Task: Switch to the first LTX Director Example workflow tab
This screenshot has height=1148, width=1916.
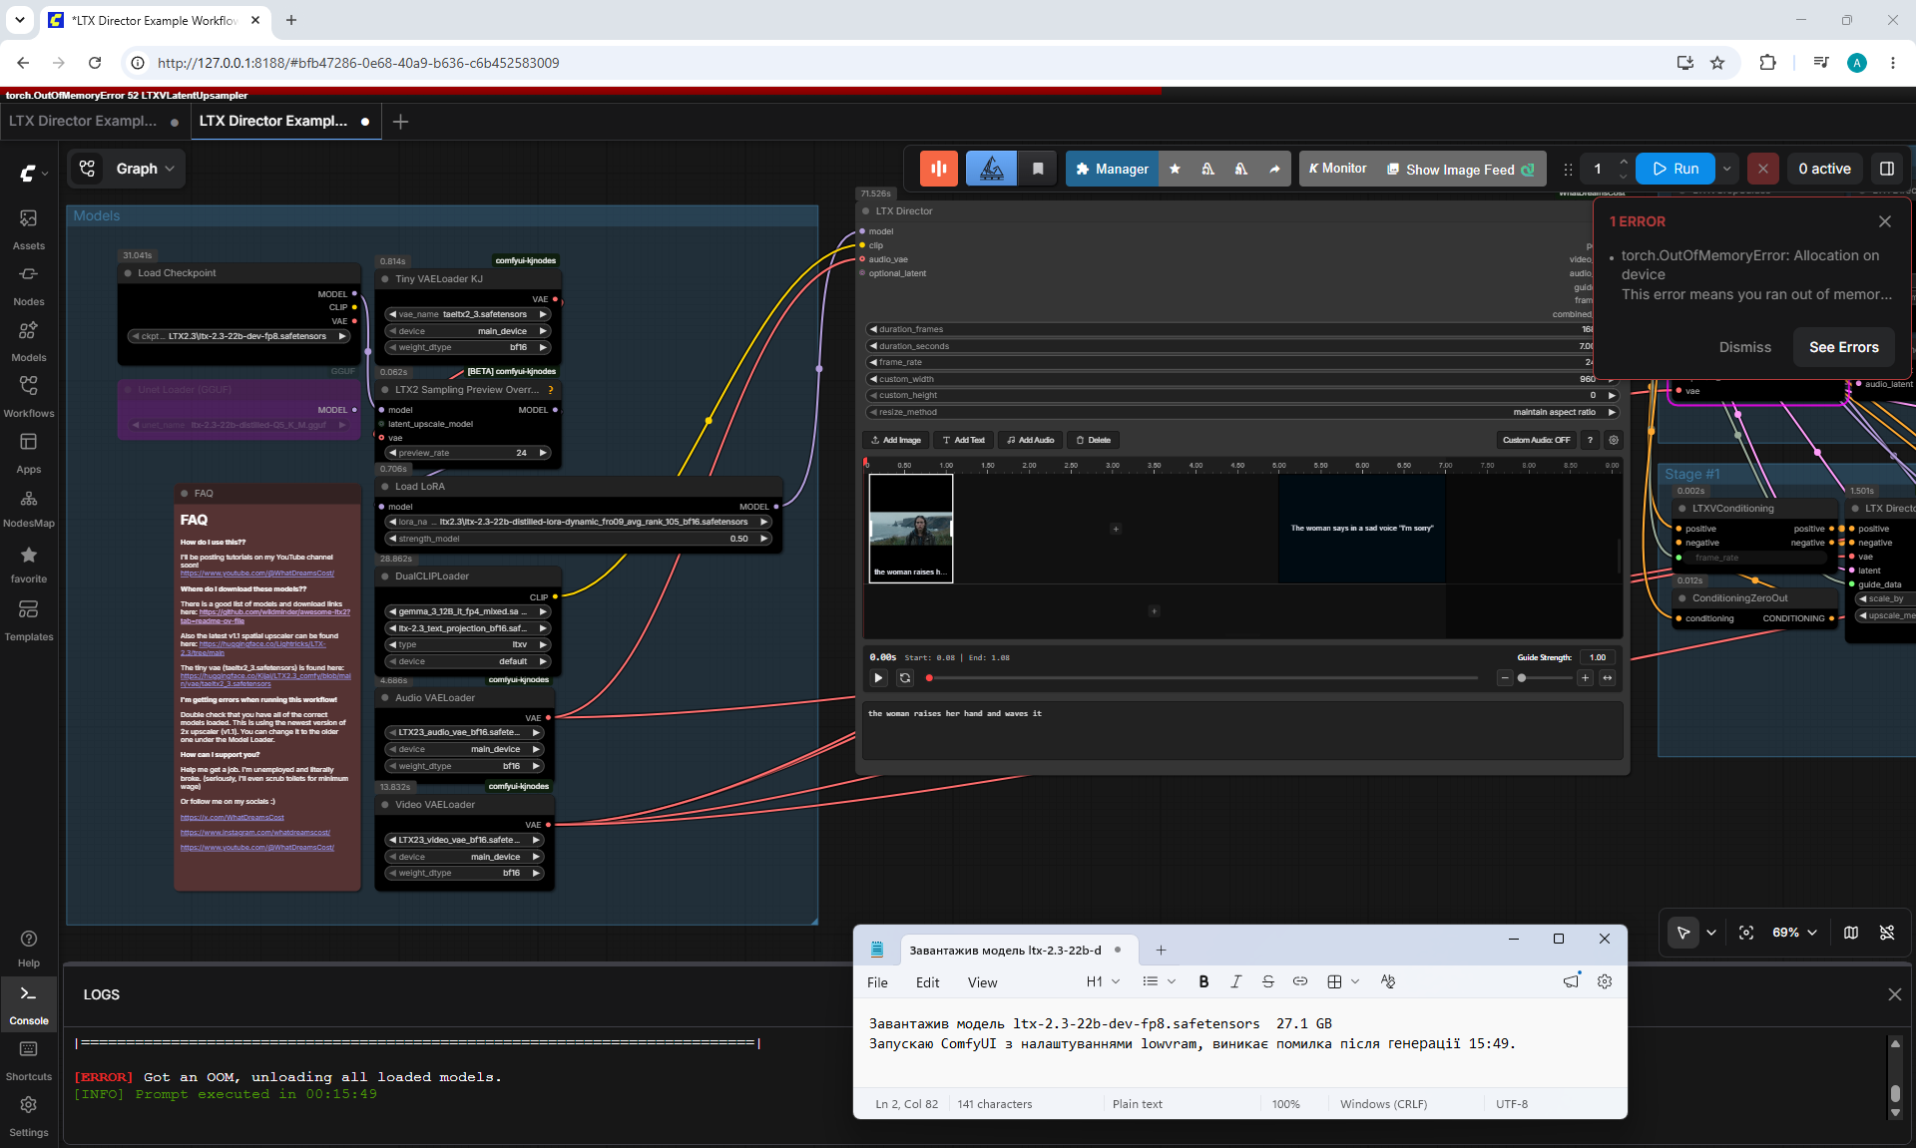Action: point(94,122)
